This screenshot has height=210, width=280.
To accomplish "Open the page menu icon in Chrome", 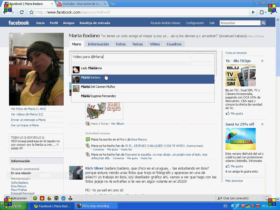I will coord(263,12).
